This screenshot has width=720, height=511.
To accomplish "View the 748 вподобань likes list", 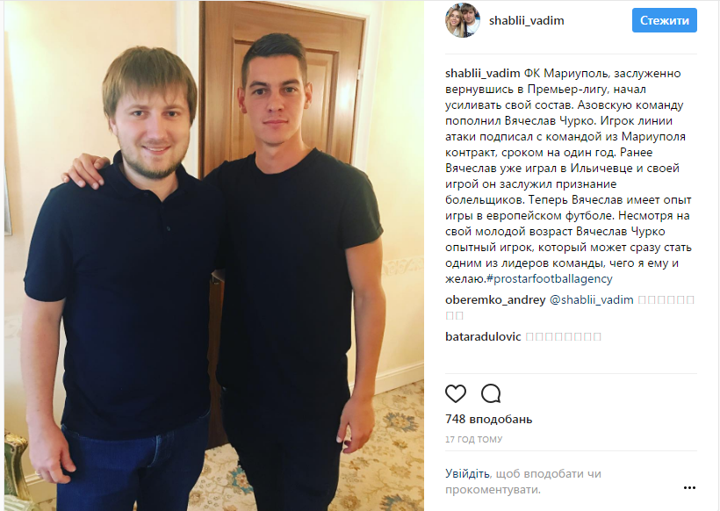I will (488, 419).
